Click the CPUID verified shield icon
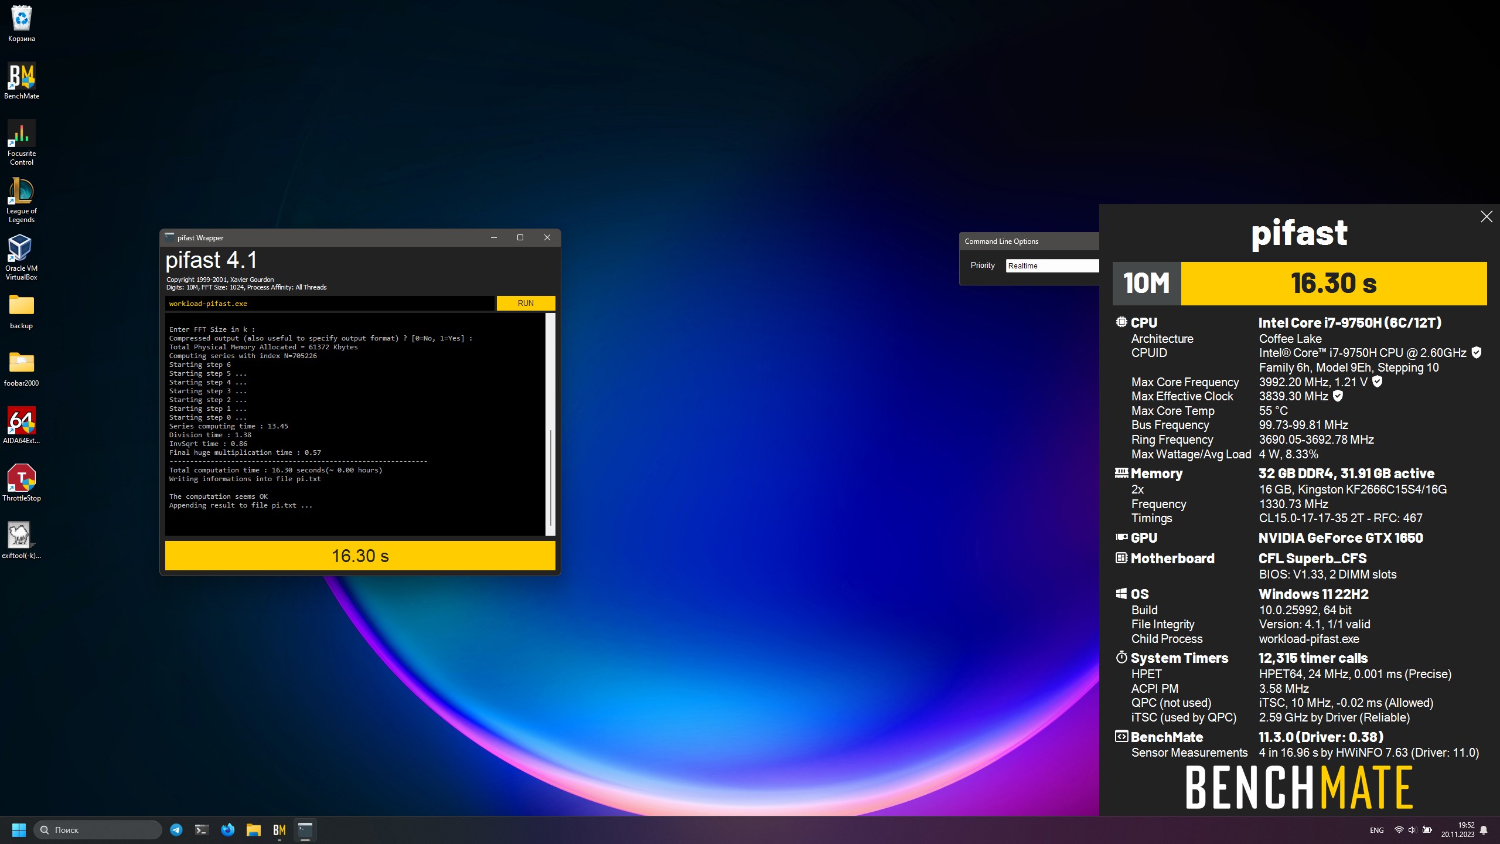Screen dimensions: 1500x844 [1477, 352]
